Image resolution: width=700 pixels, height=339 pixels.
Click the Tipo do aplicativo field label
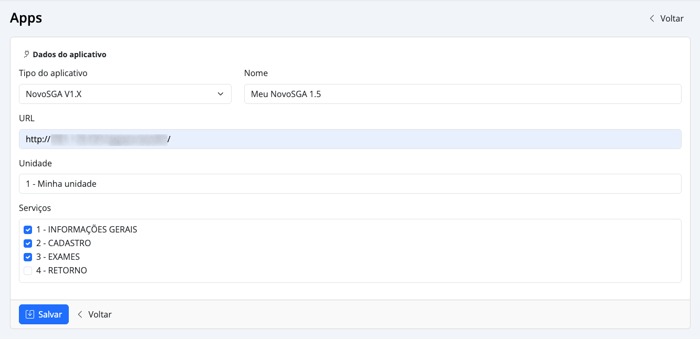click(53, 73)
